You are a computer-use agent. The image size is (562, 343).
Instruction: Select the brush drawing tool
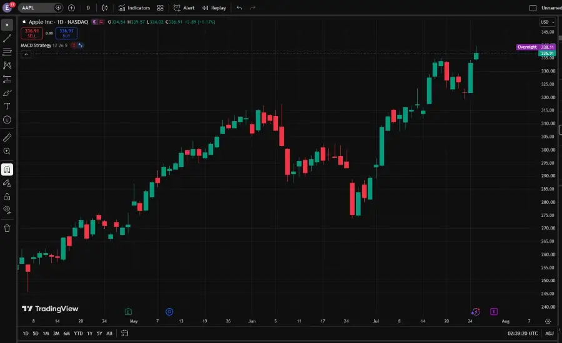pyautogui.click(x=7, y=93)
